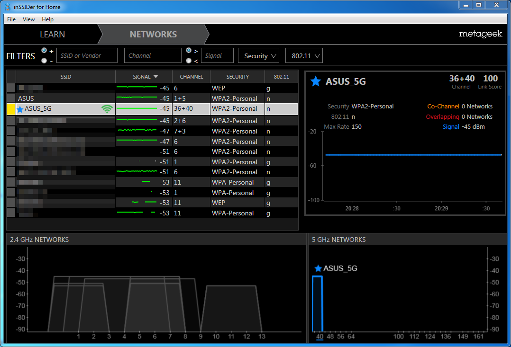Click the star ASUS_5G label in 5 GHz chart
This screenshot has height=347, width=511.
pyautogui.click(x=336, y=268)
